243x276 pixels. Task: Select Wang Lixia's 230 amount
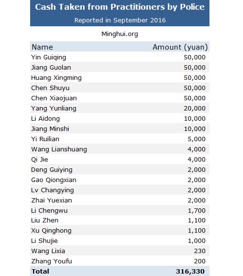coord(200,251)
